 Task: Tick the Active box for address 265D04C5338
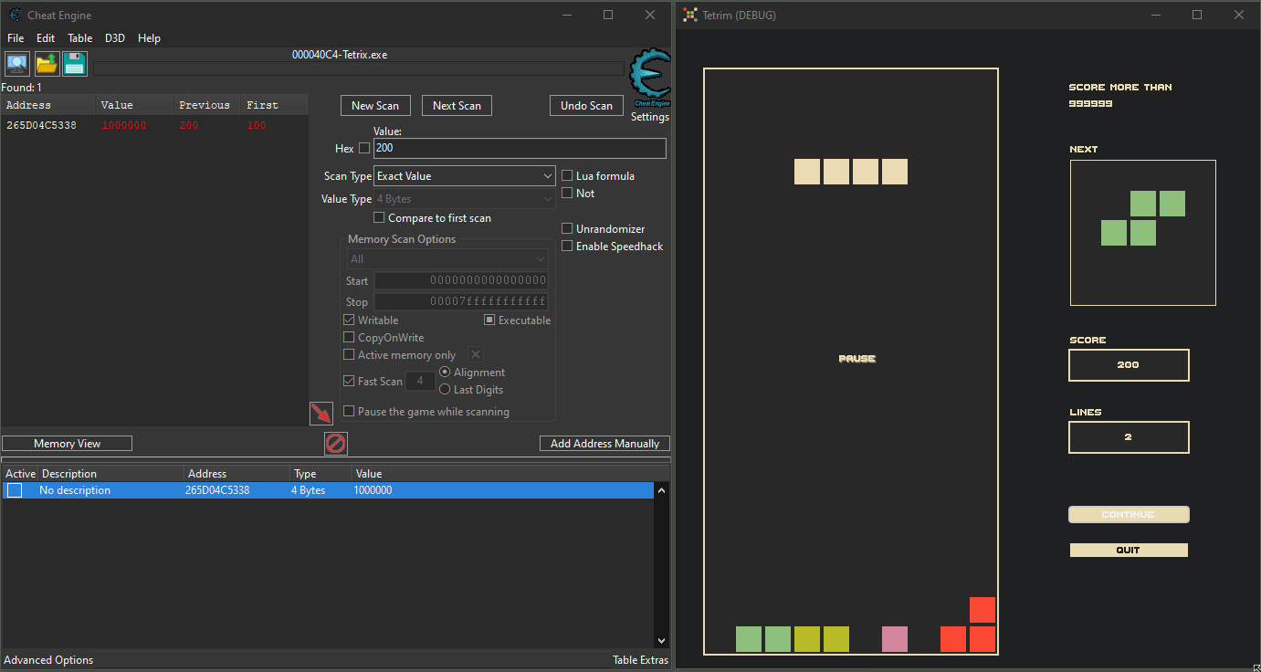point(15,490)
